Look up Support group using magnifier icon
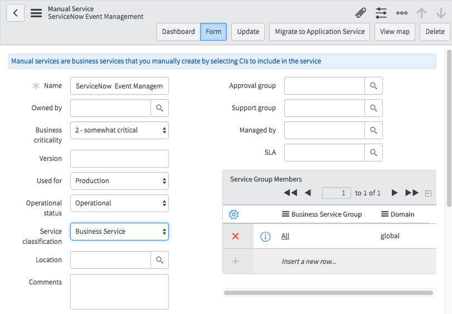452x314 pixels. tap(373, 108)
